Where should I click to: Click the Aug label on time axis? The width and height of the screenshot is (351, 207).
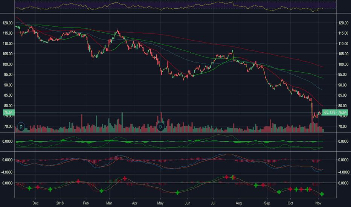239,203
